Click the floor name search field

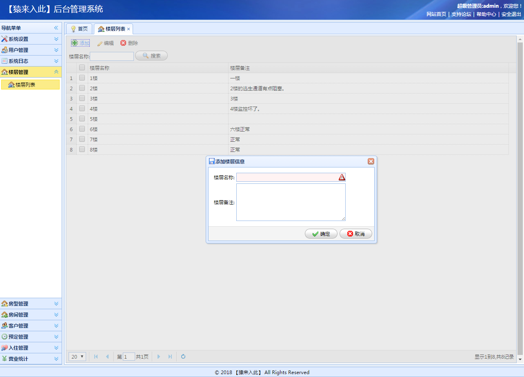pos(112,56)
